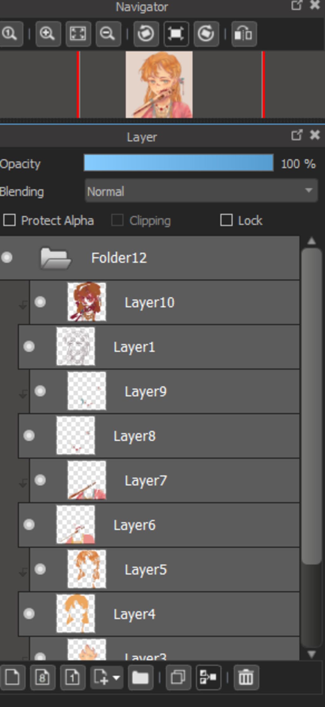Rotate the canvas view left
Screen dimensions: 325x707
tap(146, 34)
